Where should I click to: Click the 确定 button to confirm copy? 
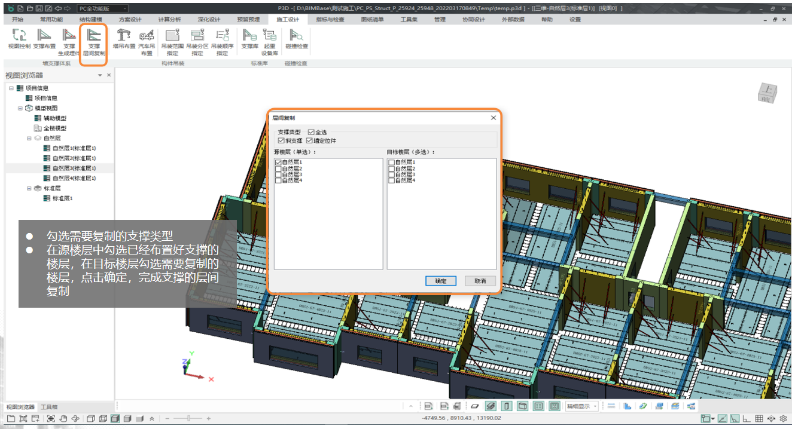tap(441, 281)
